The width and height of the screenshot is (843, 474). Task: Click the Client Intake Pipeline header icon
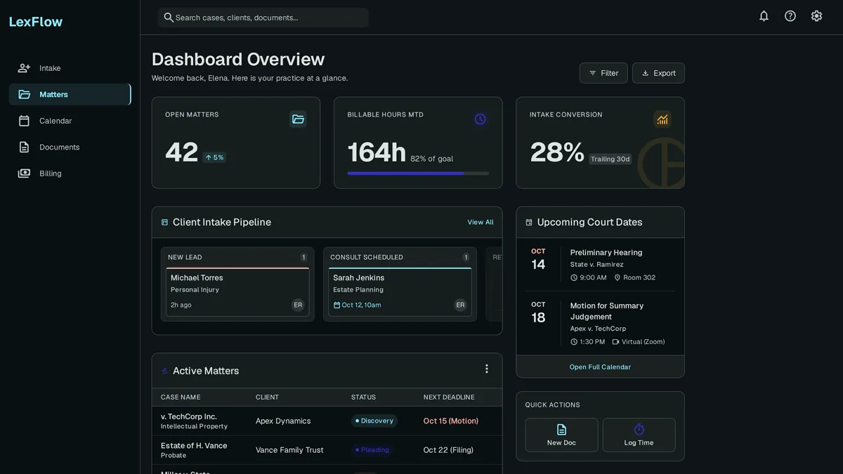164,223
